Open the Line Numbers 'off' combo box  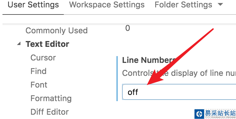pyautogui.click(x=179, y=92)
